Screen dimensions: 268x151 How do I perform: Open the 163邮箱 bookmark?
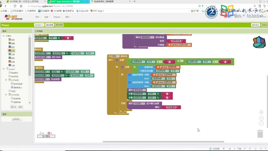[56, 11]
